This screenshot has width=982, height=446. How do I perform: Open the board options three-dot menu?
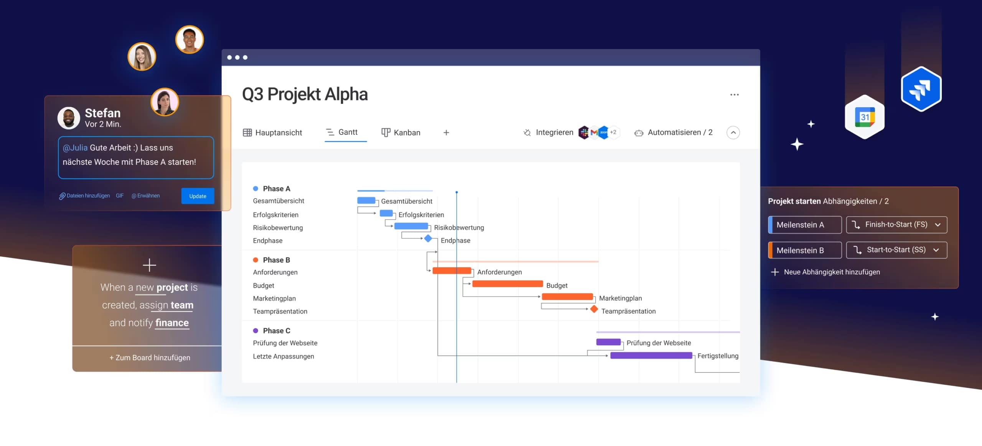[734, 94]
